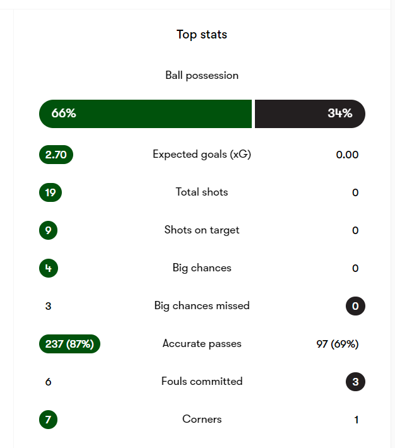The width and height of the screenshot is (395, 448).
Task: Click the Fouls committed label
Action: click(201, 382)
